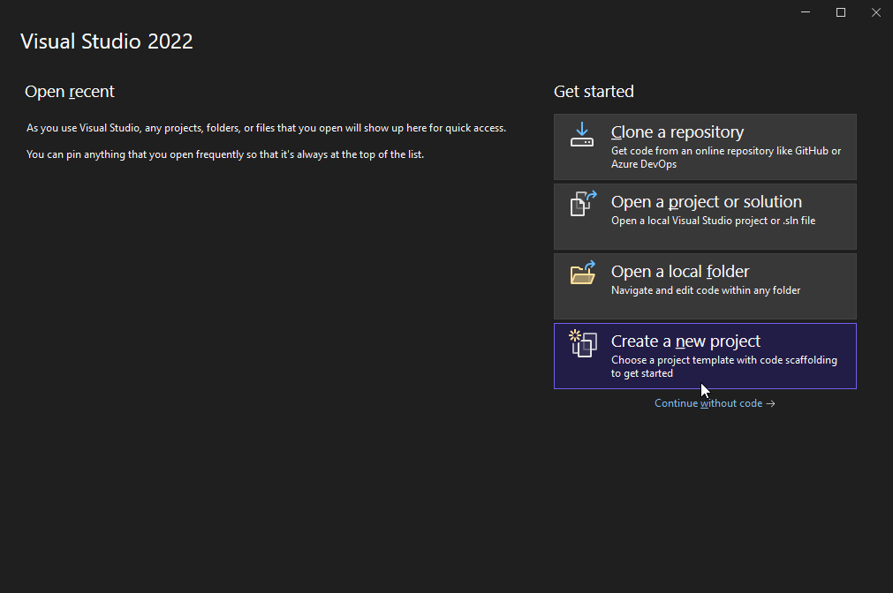Click the Open a project or solution icon
Image resolution: width=893 pixels, height=593 pixels.
(x=583, y=204)
